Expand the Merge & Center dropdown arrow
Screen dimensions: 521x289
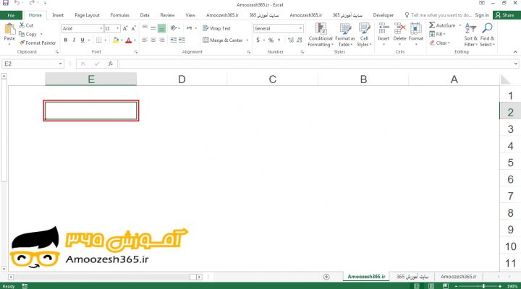pos(247,40)
